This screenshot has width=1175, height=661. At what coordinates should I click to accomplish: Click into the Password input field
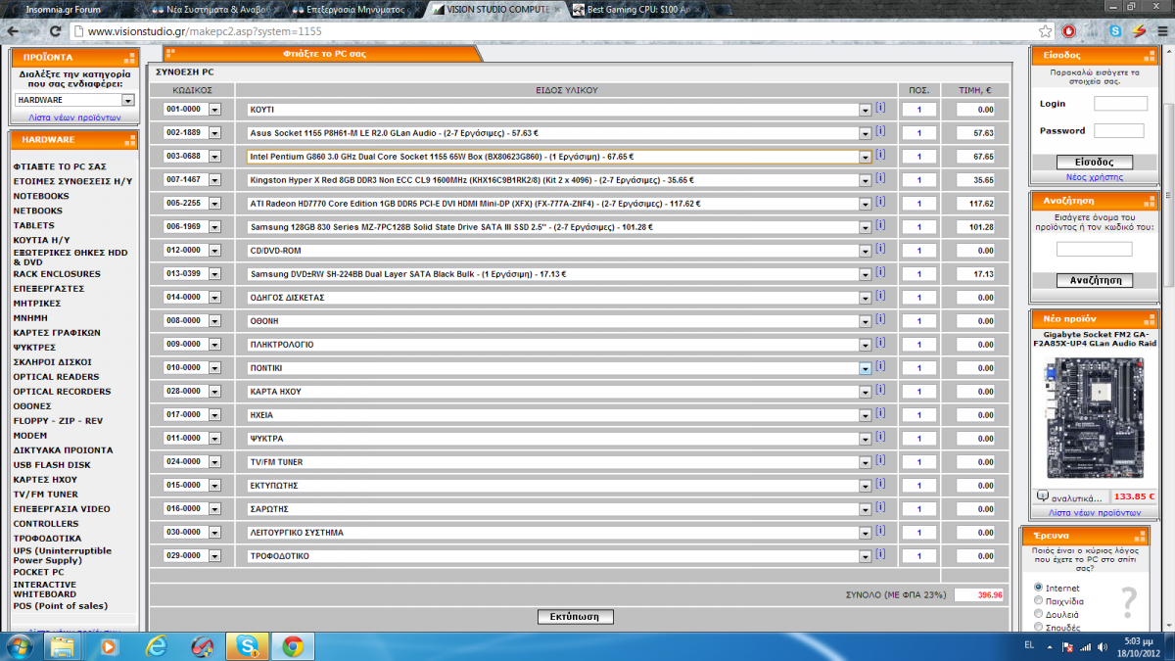[1118, 130]
